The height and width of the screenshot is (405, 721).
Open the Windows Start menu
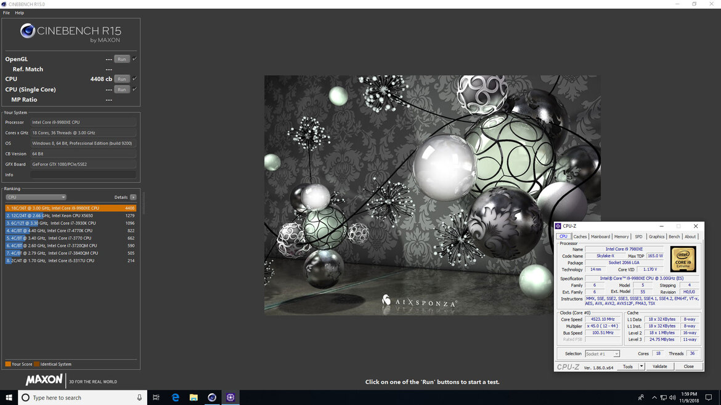[x=9, y=398]
